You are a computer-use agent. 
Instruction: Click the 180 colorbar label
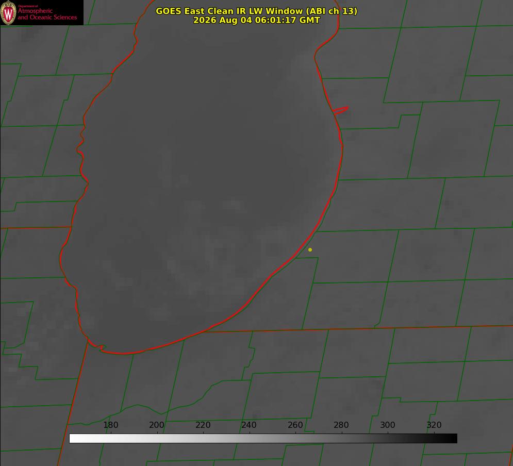pos(110,425)
